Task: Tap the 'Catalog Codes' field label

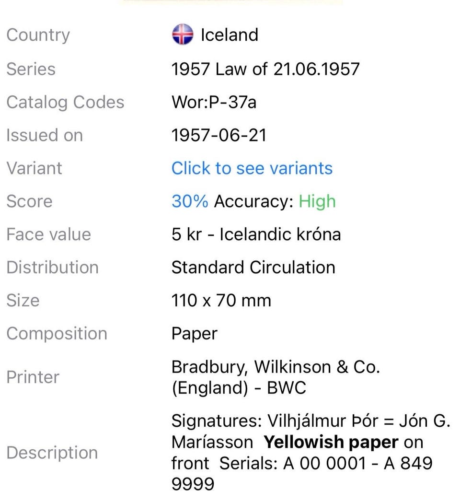Action: [x=65, y=103]
